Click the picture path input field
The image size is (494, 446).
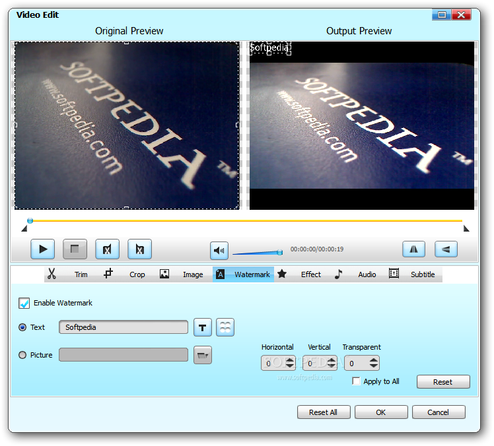coord(123,355)
